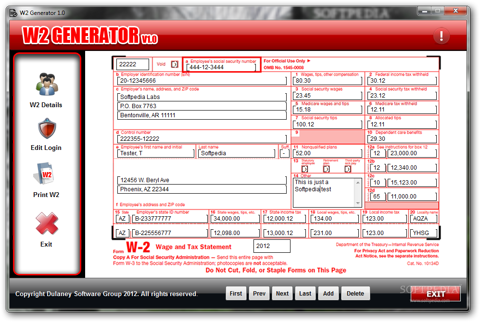Click the P.O. Box 7763 address field
Viewport: 480px width, 322px height.
coord(202,106)
